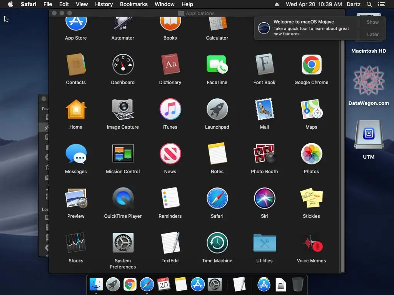Open the Bookmarks menu
Image resolution: width=394 pixels, height=295 pixels.
(x=134, y=4)
